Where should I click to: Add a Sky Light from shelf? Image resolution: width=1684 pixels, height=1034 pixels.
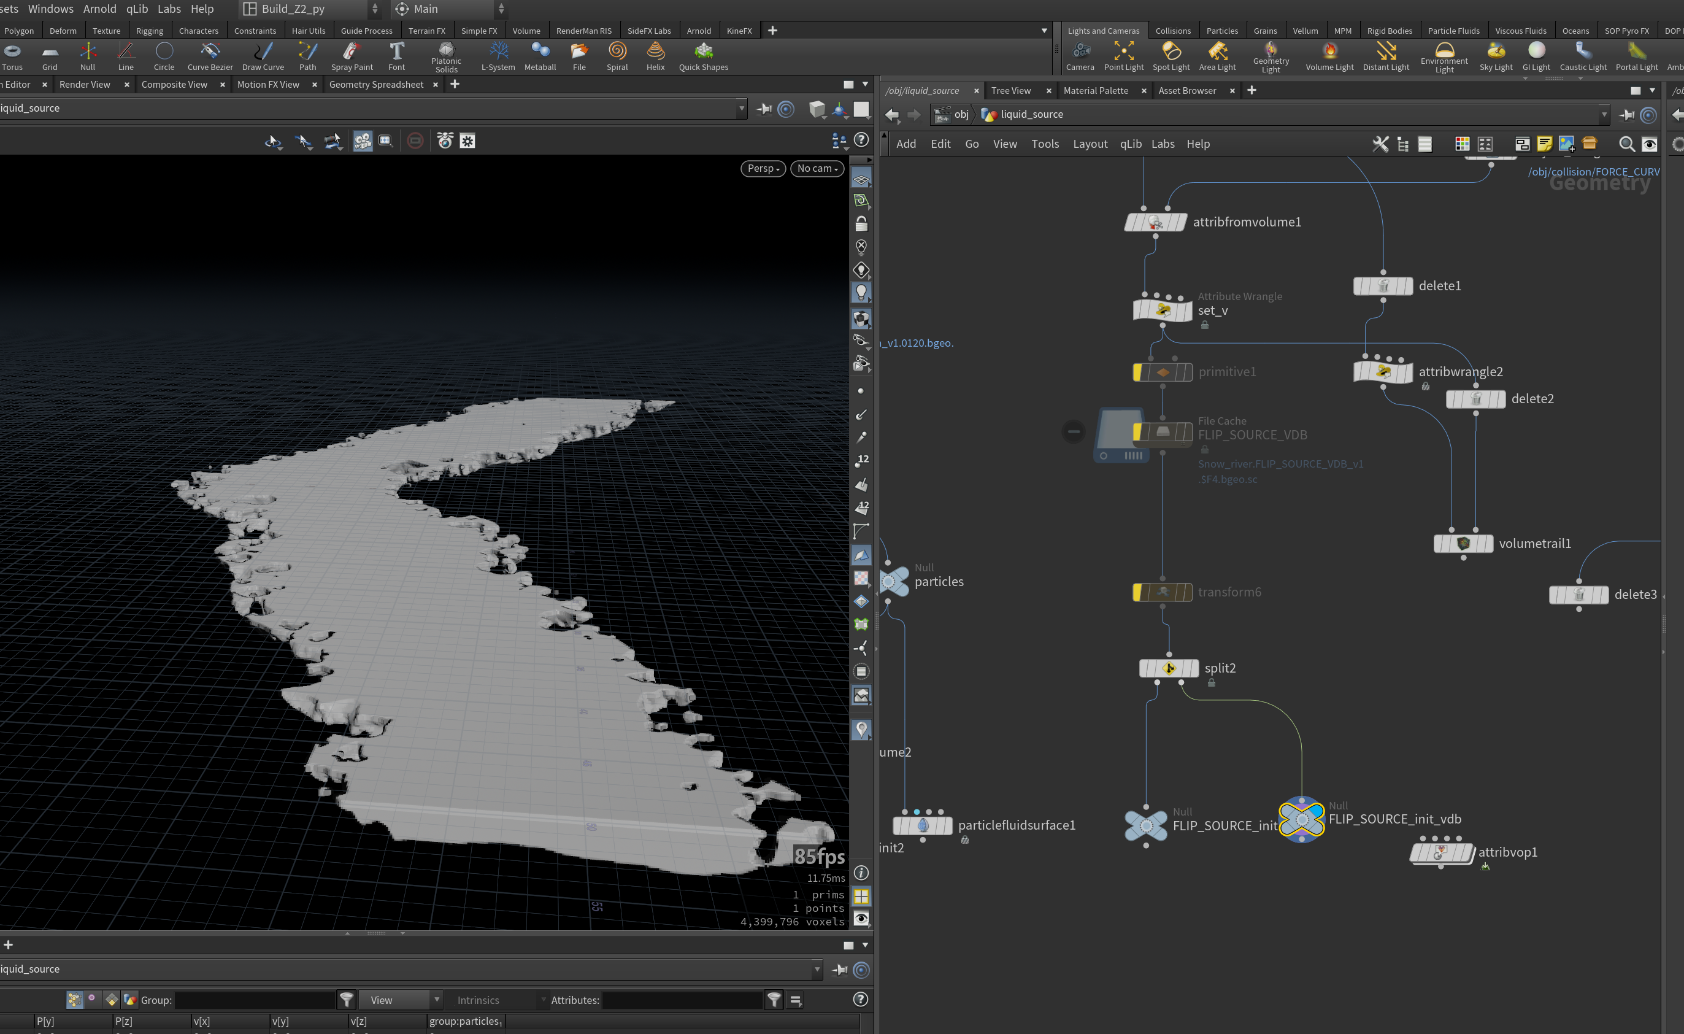point(1495,56)
